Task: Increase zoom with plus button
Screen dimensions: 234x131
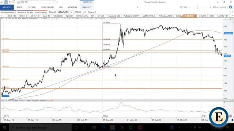Action: (211, 7)
